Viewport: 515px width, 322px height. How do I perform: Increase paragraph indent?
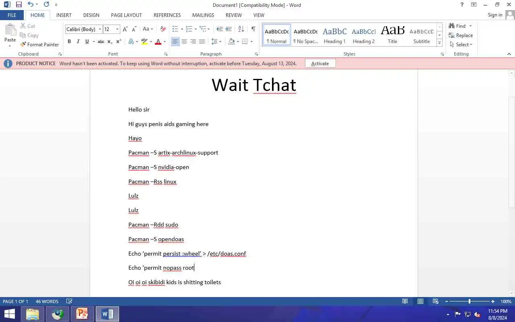point(229,29)
